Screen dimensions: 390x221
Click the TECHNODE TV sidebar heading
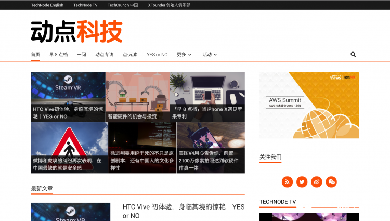[x=278, y=202]
